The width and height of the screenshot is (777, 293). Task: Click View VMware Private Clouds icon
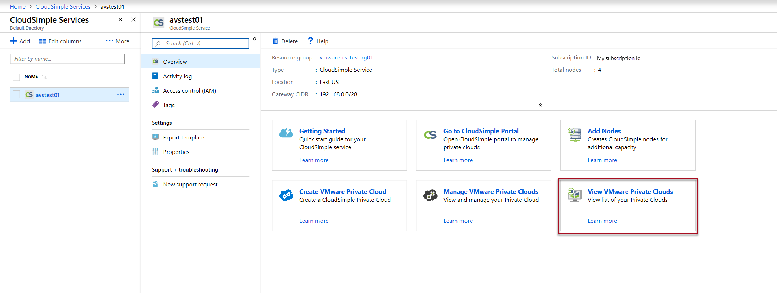575,195
